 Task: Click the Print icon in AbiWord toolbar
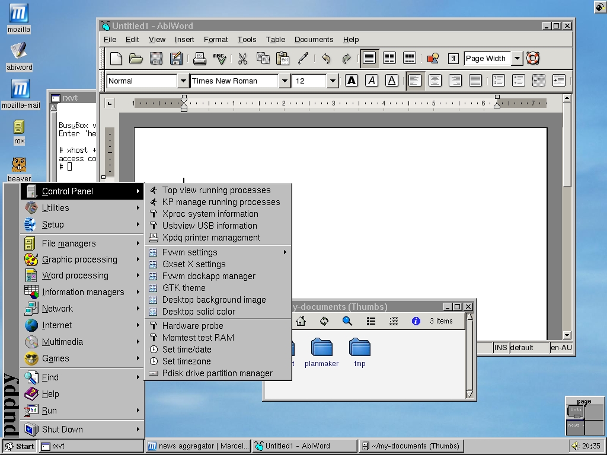point(200,58)
